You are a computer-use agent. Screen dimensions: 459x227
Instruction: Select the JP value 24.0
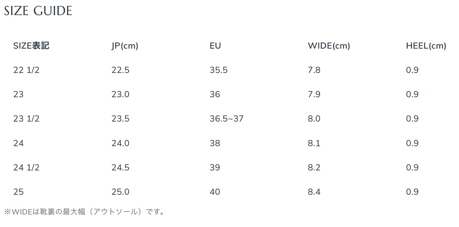point(120,143)
